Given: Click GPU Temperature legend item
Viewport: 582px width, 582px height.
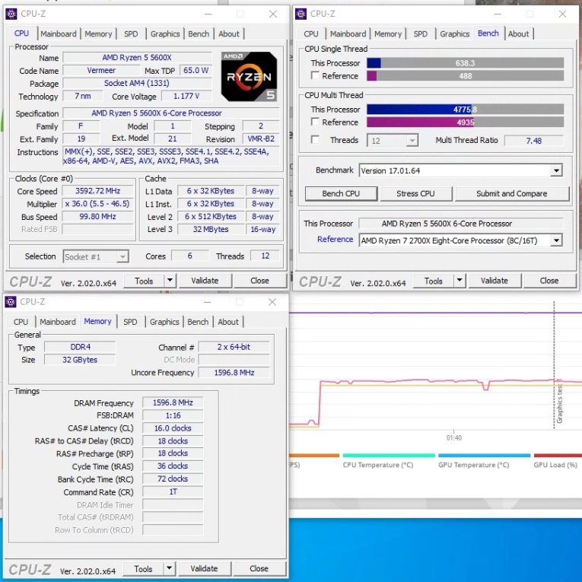Looking at the screenshot, I should (x=484, y=461).
